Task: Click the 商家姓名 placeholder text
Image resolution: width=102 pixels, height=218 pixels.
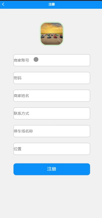Action: (21, 96)
